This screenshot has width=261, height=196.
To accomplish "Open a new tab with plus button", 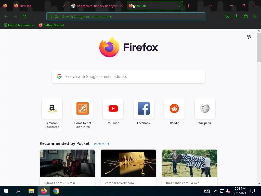I will [x=188, y=6].
